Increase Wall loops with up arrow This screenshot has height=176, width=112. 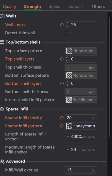point(67,23)
